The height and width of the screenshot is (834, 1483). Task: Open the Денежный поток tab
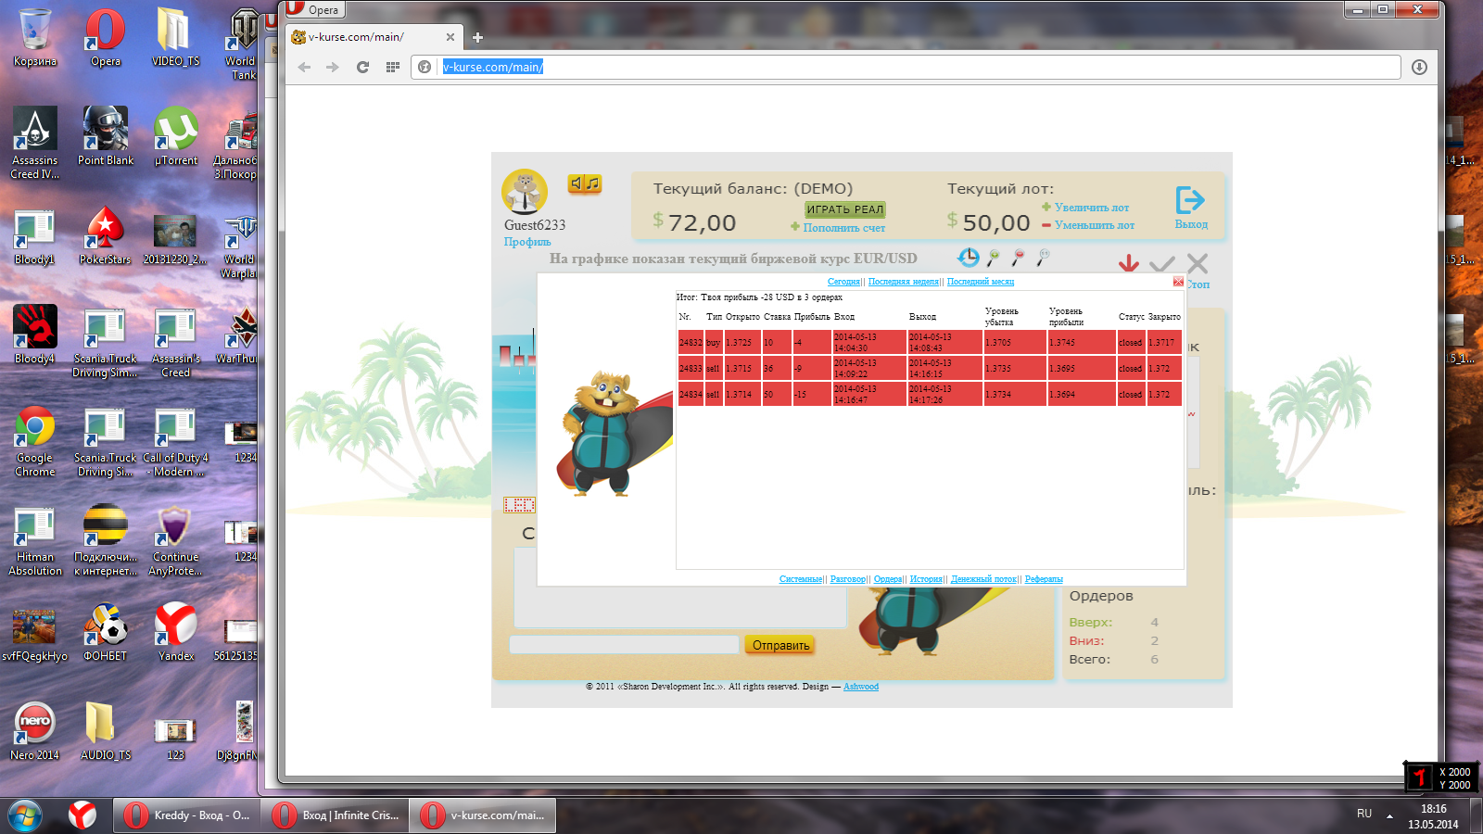pos(983,579)
